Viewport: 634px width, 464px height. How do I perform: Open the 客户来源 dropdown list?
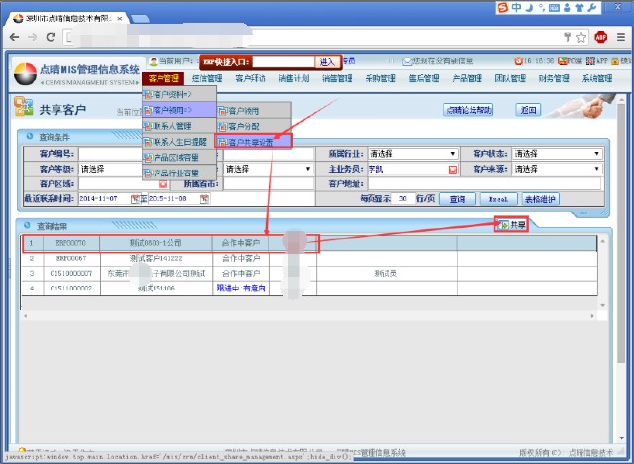click(x=597, y=170)
